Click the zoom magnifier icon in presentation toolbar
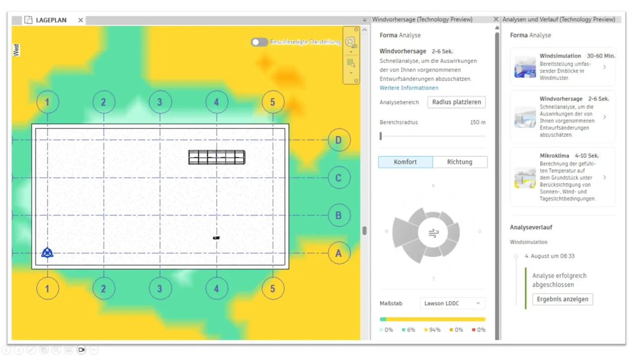The image size is (633, 356). (56, 350)
